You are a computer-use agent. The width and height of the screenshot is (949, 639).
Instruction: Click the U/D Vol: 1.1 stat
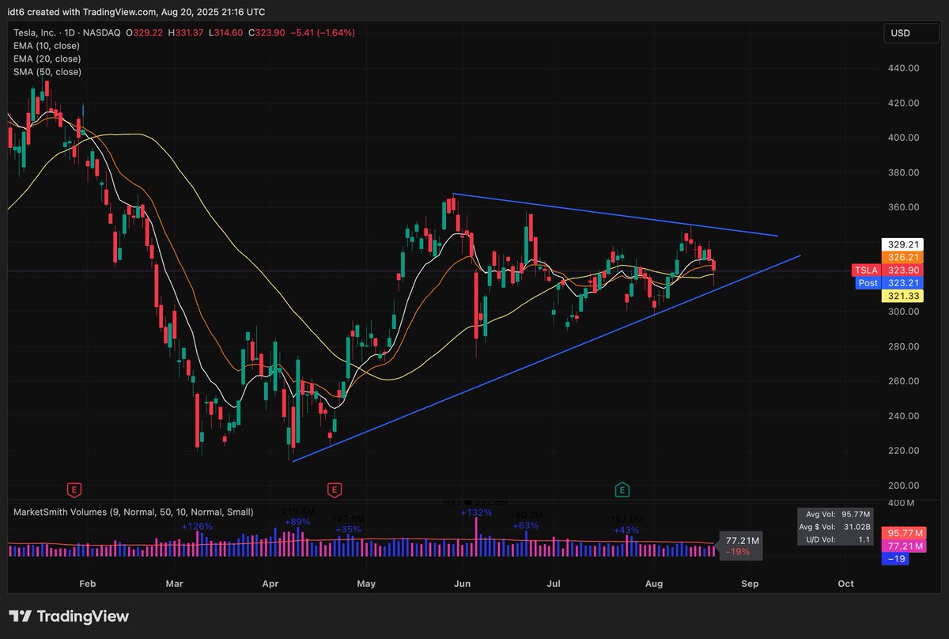tap(838, 539)
